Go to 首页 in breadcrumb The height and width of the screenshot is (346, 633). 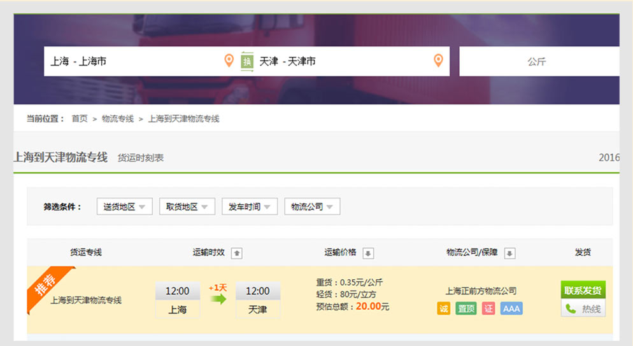click(x=80, y=118)
